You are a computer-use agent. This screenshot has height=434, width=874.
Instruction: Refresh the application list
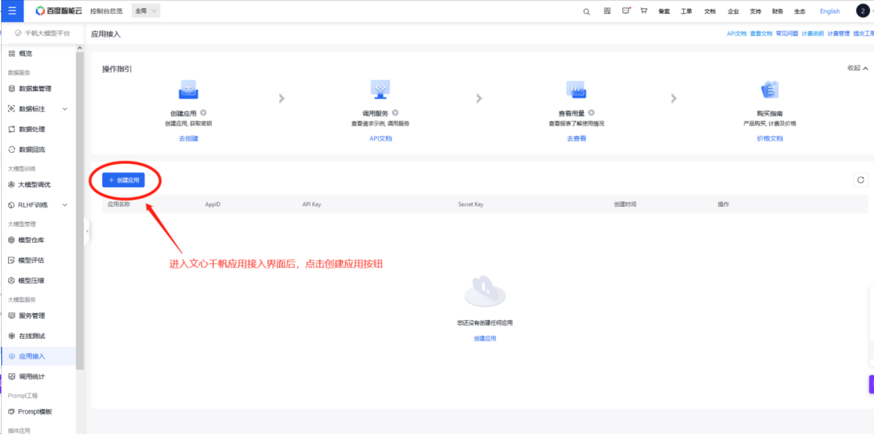coord(861,180)
